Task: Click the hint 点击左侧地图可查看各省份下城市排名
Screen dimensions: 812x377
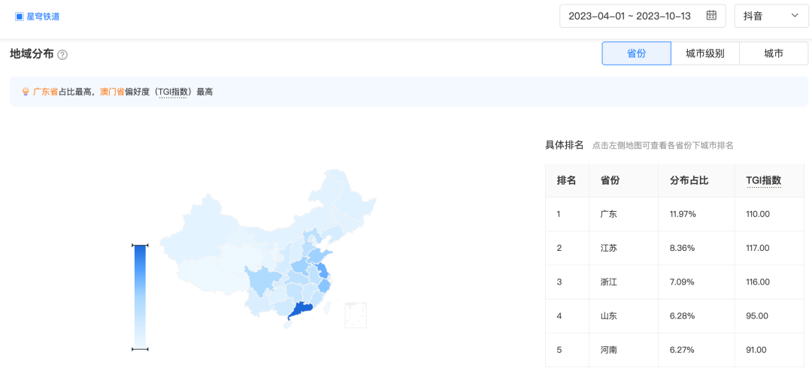Action: [663, 146]
